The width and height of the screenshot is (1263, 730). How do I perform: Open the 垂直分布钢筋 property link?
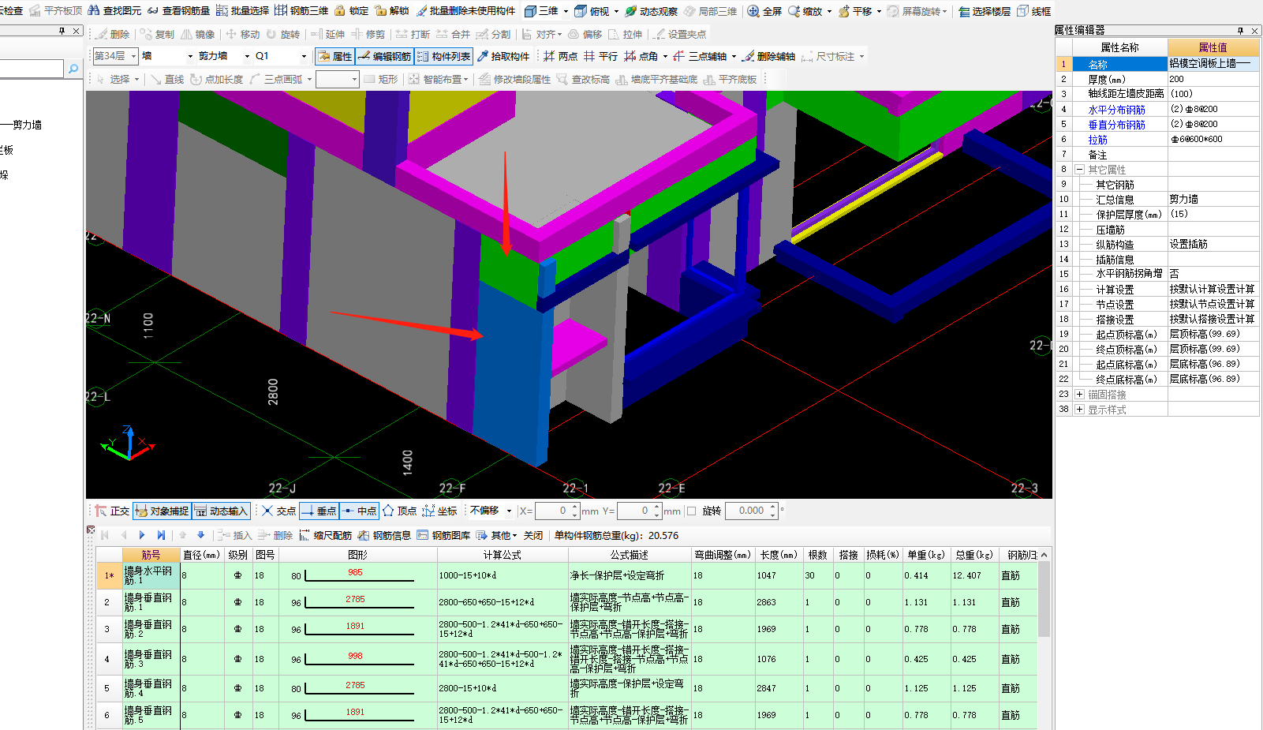point(1116,125)
